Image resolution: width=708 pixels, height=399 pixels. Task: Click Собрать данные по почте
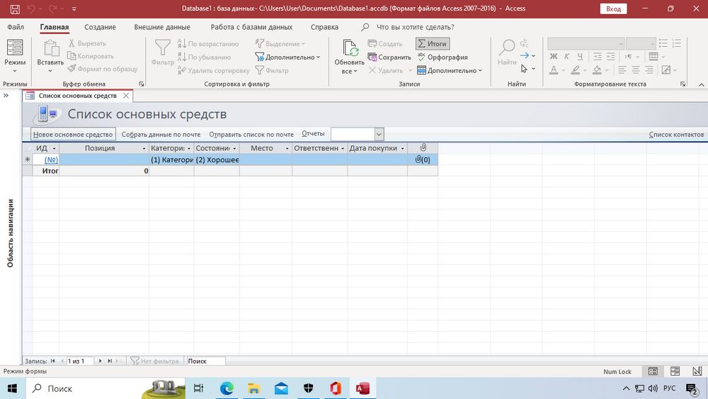point(161,134)
